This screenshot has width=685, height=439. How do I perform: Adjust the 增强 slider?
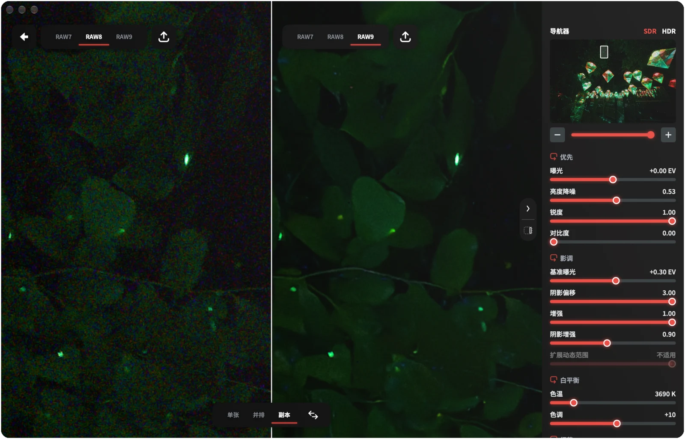click(613, 322)
